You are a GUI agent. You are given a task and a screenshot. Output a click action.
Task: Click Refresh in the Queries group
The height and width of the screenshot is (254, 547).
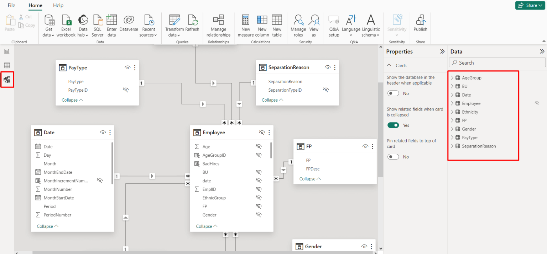coord(193,21)
